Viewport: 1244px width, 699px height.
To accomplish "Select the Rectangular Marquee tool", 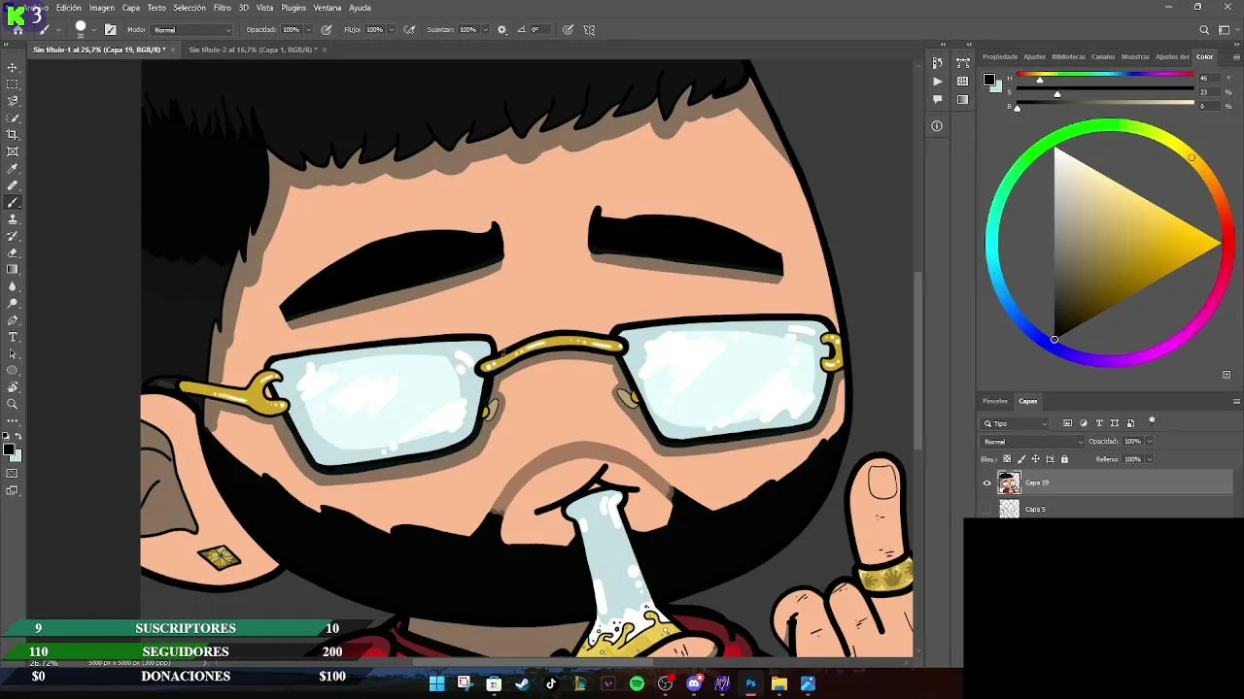I will click(x=13, y=84).
